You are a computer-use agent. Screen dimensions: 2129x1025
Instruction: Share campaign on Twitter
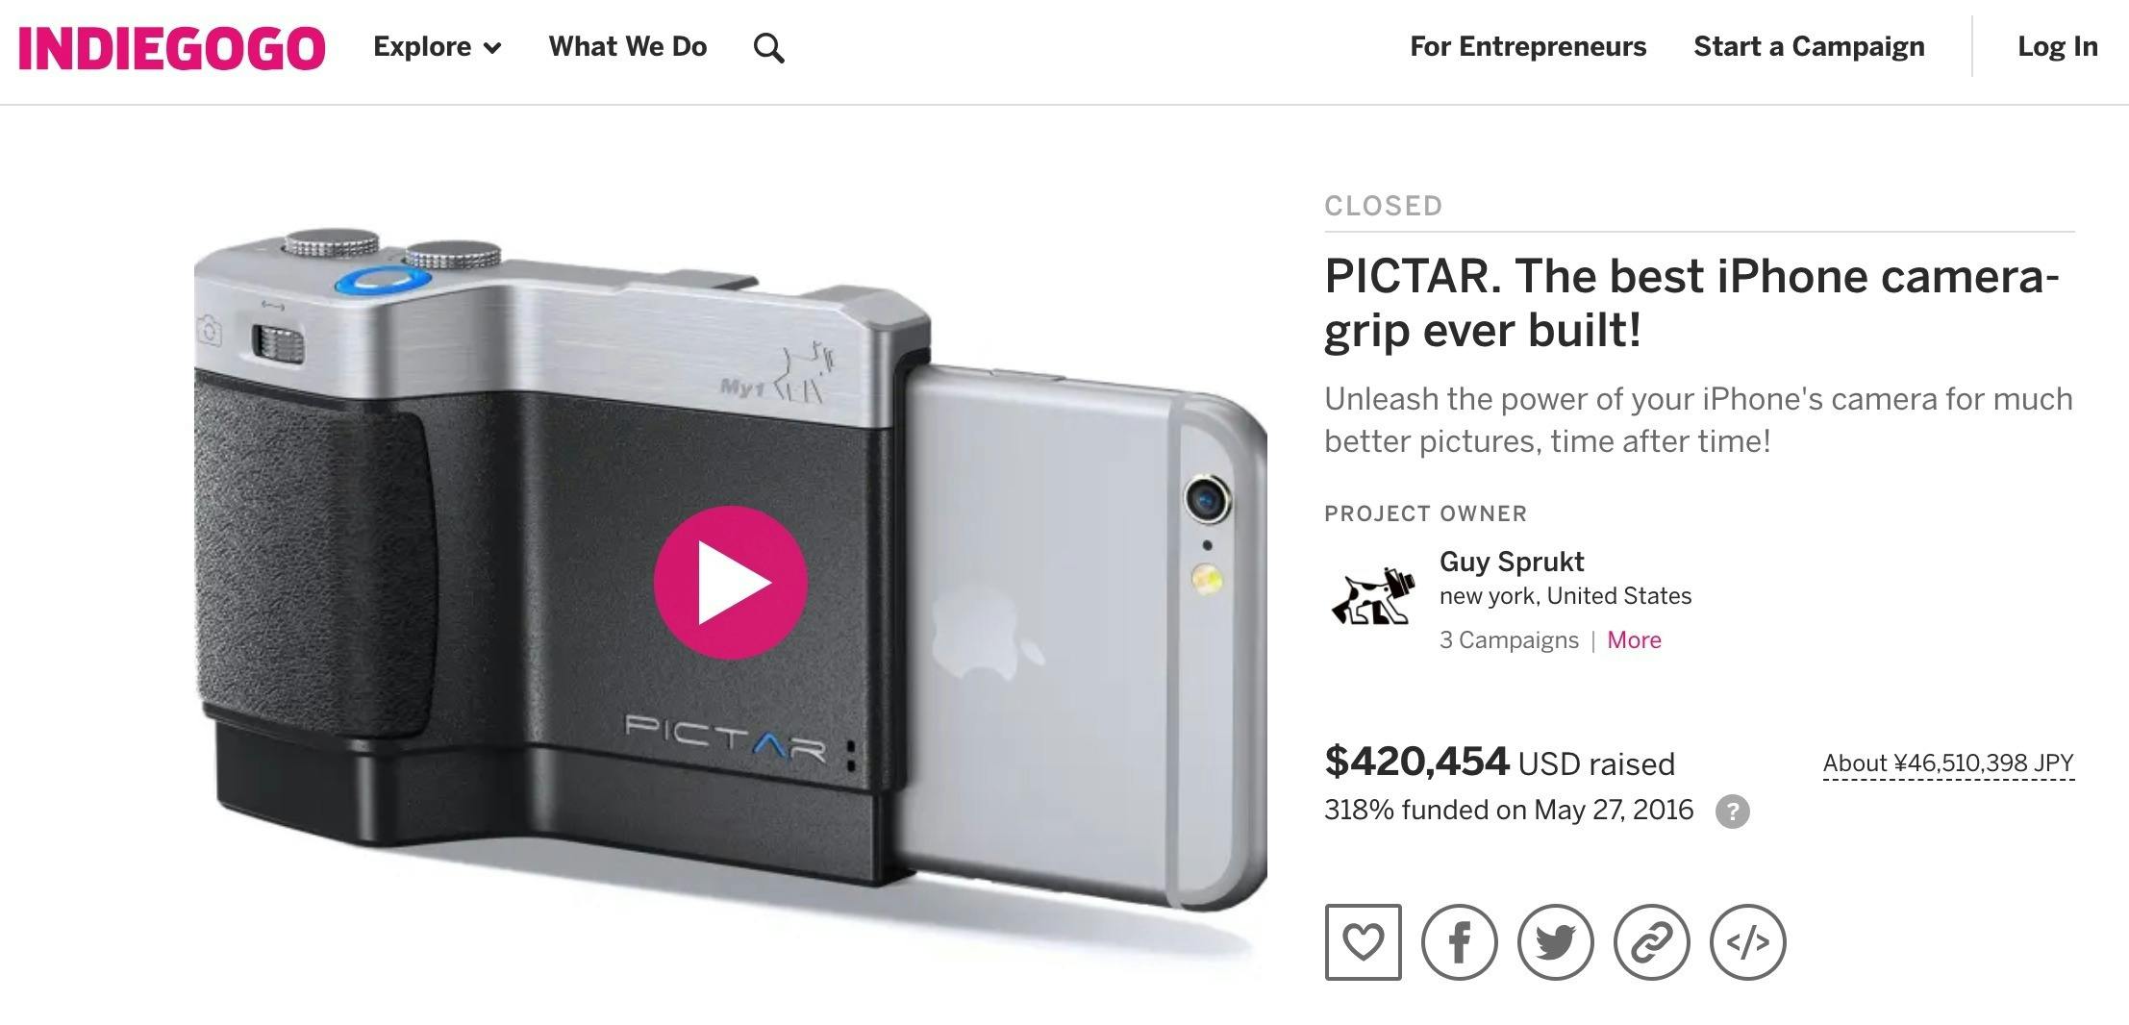point(1555,942)
